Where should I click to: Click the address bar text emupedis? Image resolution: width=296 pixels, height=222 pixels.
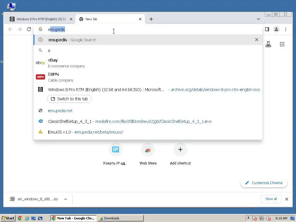coord(56,29)
